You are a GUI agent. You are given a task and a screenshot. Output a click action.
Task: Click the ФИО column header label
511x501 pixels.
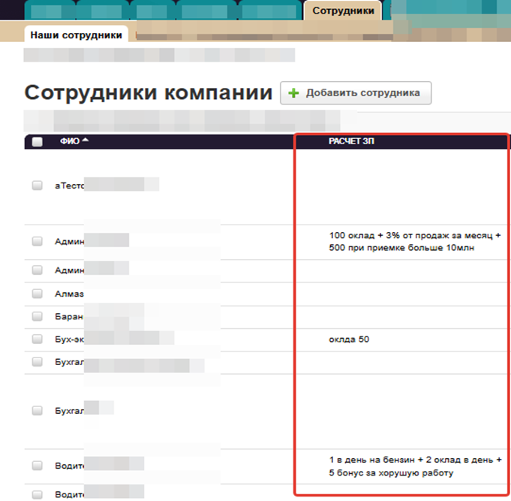click(x=69, y=142)
